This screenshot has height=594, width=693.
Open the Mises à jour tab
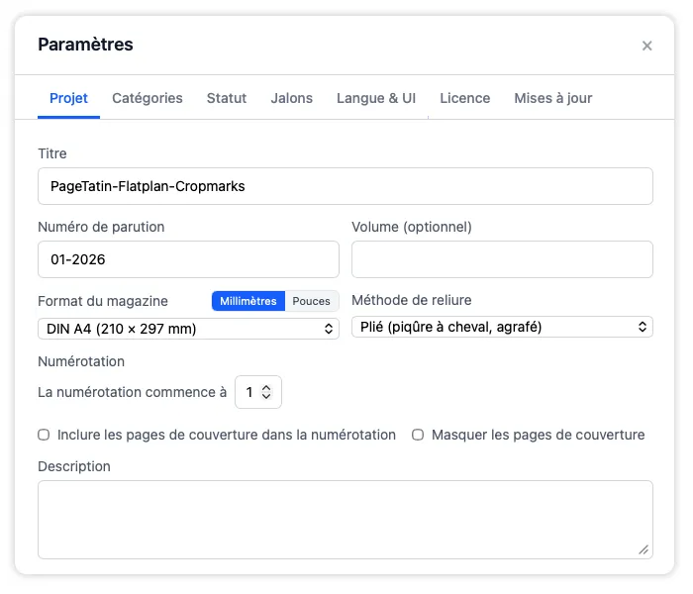(552, 98)
